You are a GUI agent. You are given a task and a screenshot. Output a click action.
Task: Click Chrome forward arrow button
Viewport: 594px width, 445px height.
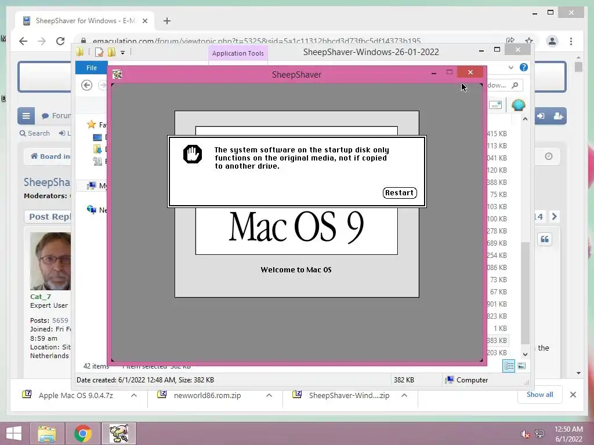[x=42, y=41]
